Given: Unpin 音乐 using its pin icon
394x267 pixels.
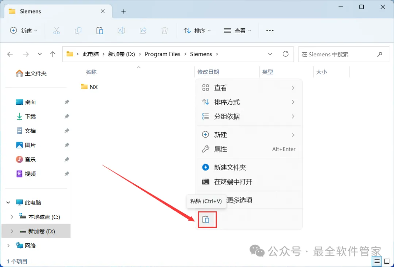Looking at the screenshot, I should coord(67,159).
